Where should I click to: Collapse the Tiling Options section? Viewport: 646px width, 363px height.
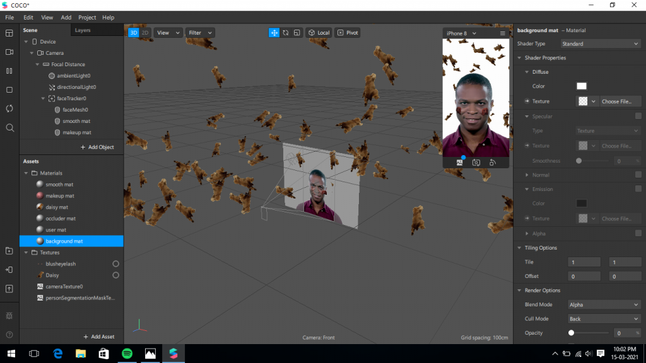pyautogui.click(x=519, y=248)
